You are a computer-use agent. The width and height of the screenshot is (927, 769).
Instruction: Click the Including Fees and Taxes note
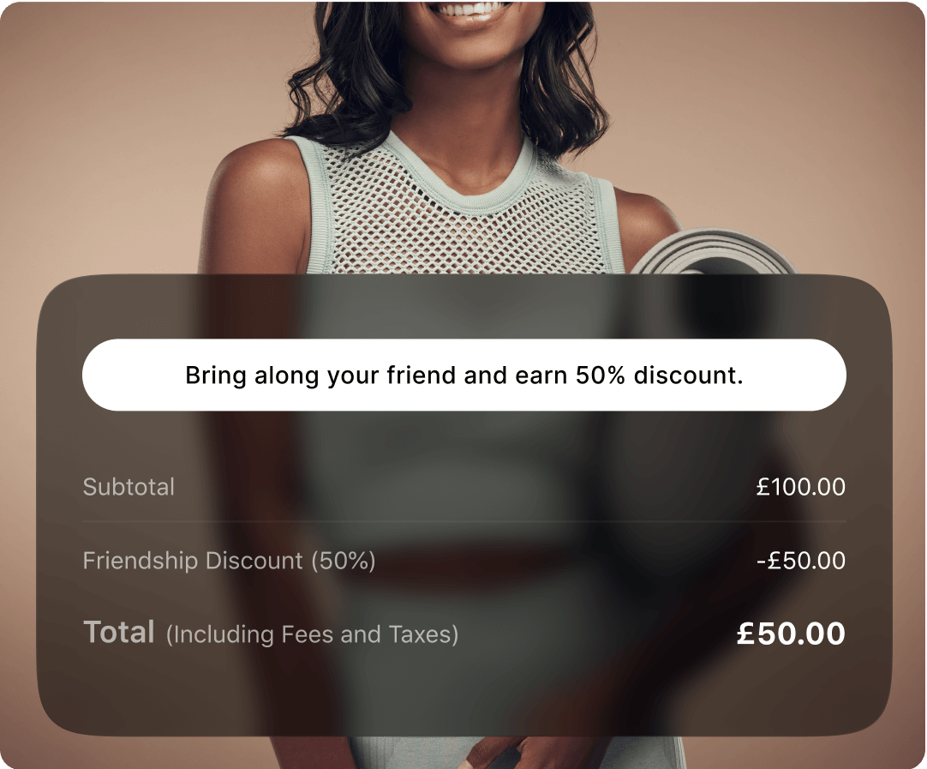coord(312,634)
